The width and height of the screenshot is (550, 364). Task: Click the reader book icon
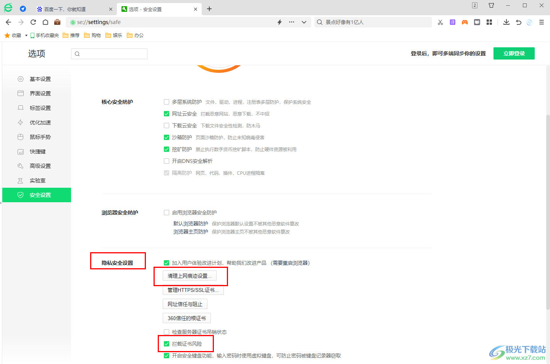click(x=477, y=22)
